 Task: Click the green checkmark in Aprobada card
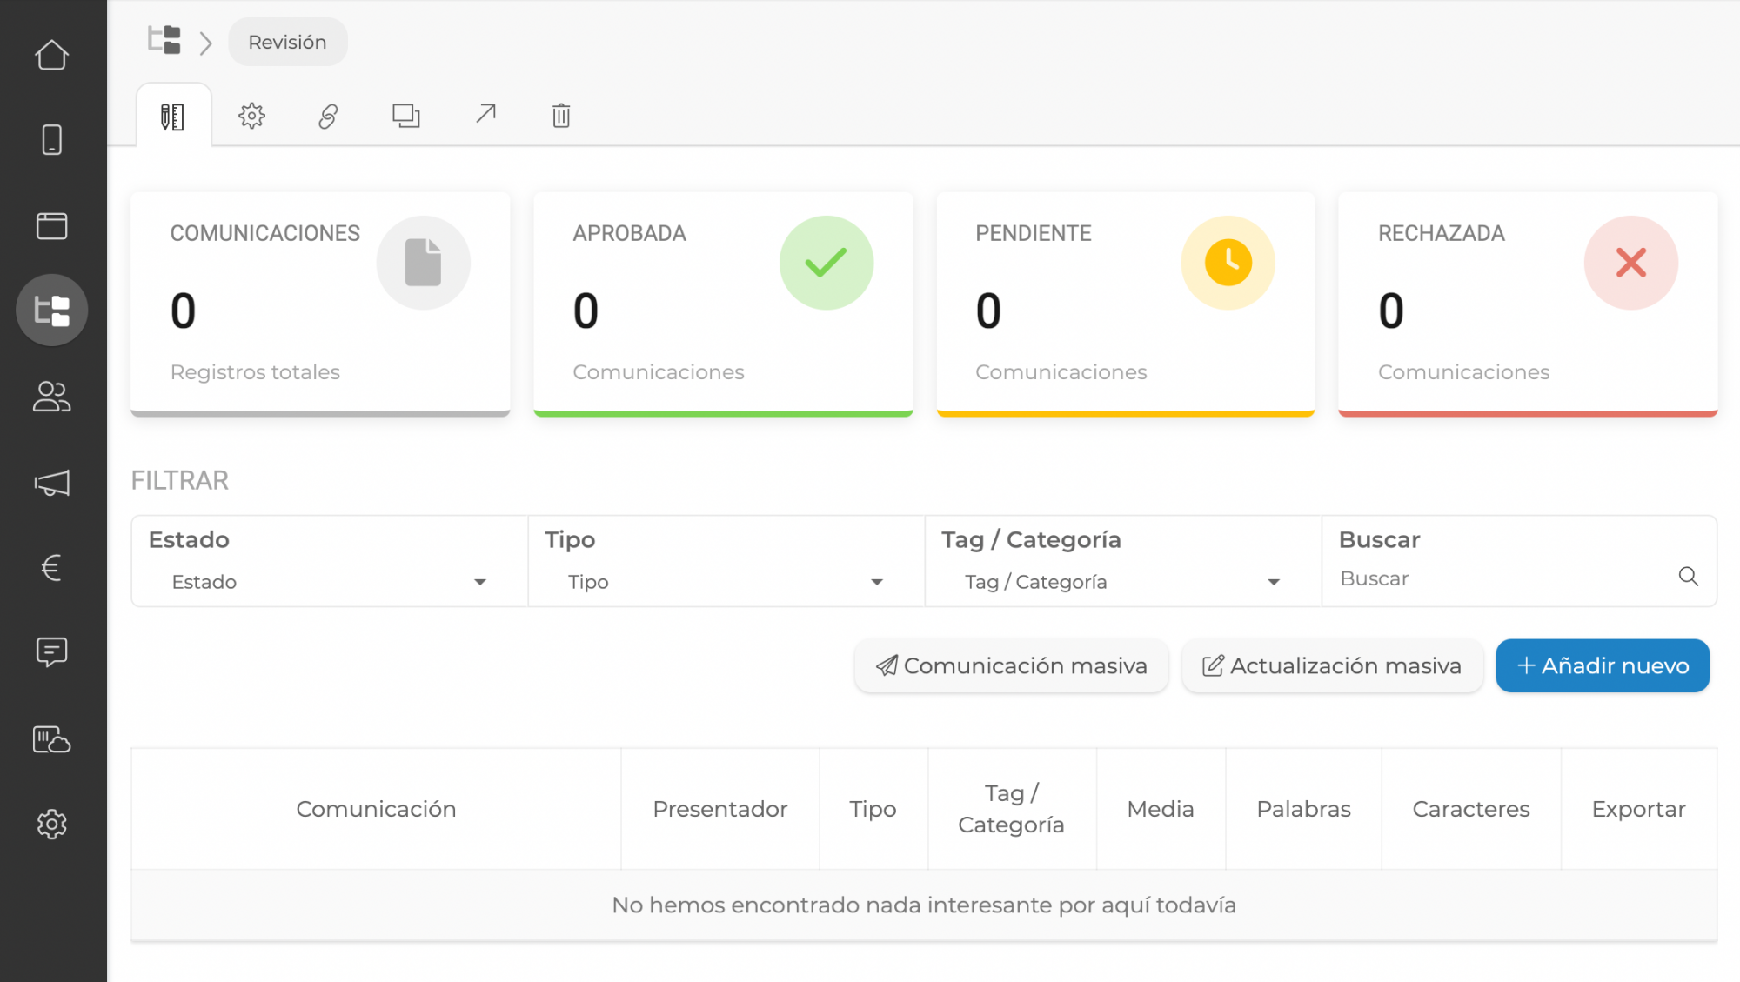click(826, 263)
